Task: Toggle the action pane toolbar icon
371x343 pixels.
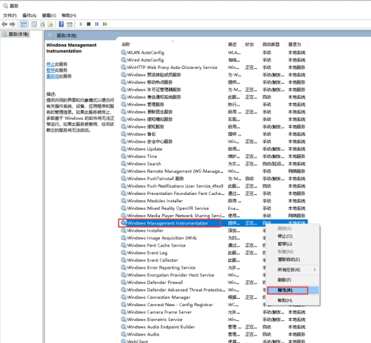Action: (70, 24)
